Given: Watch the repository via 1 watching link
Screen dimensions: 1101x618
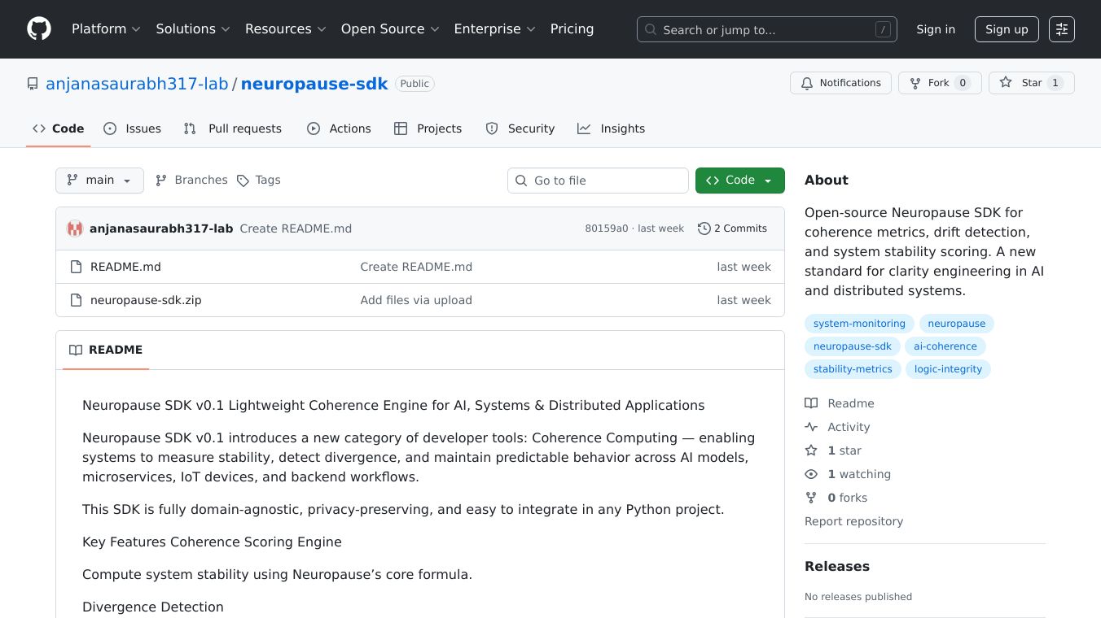Looking at the screenshot, I should [x=858, y=474].
